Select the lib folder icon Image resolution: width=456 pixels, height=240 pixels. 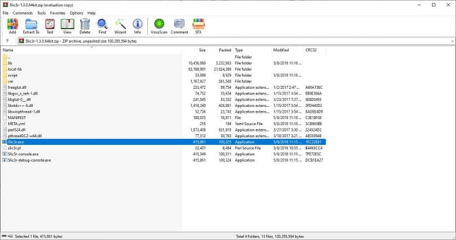[5, 63]
